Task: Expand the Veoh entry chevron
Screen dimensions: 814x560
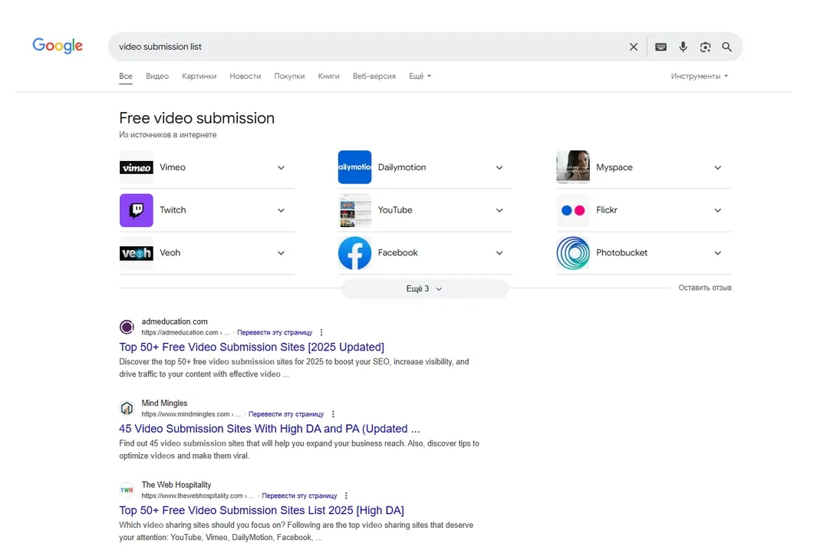Action: 281,253
